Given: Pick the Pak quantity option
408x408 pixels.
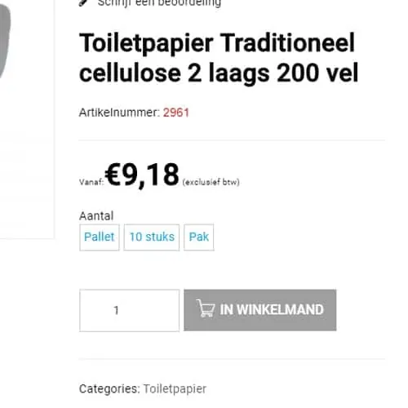Looking at the screenshot, I should click(x=199, y=237).
